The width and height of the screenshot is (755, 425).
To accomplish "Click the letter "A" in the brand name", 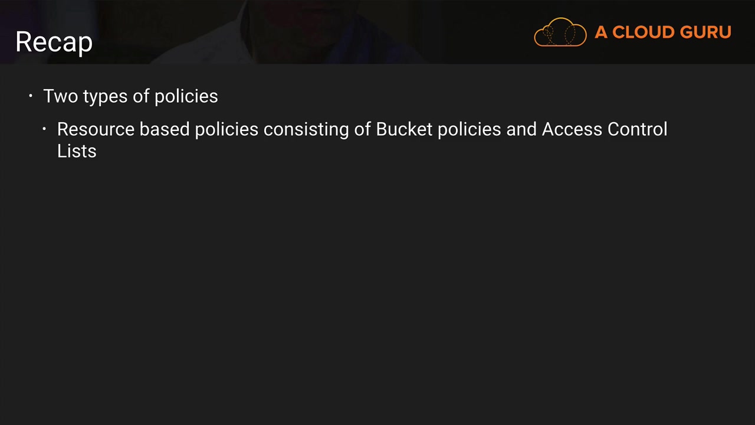I will pyautogui.click(x=601, y=32).
